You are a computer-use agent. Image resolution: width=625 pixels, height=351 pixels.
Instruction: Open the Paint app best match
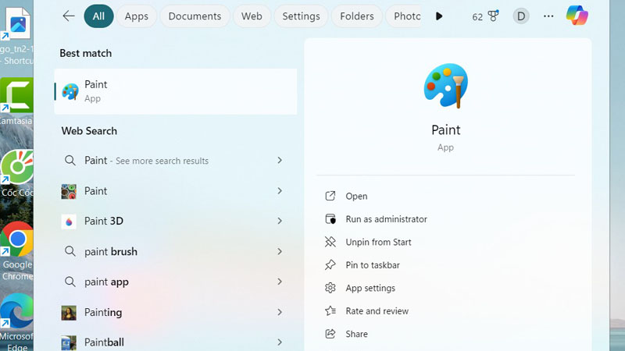tap(175, 91)
